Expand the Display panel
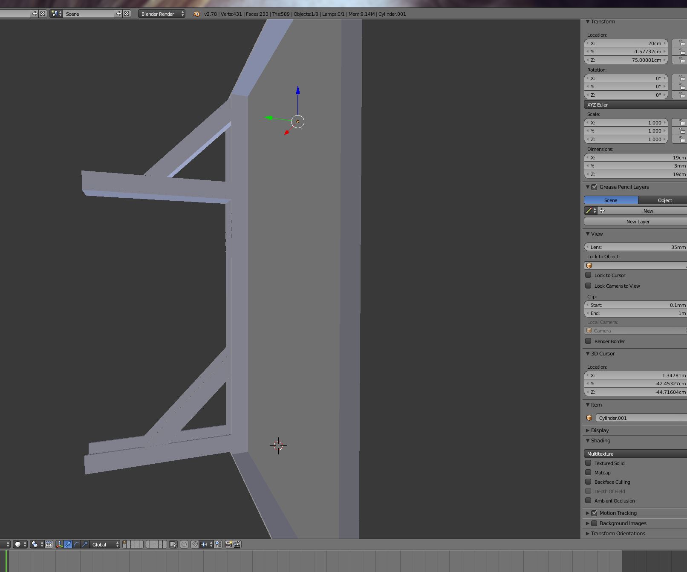 (600, 430)
